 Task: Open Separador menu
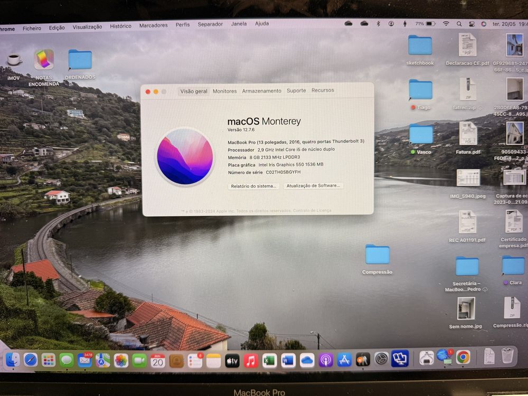[210, 24]
